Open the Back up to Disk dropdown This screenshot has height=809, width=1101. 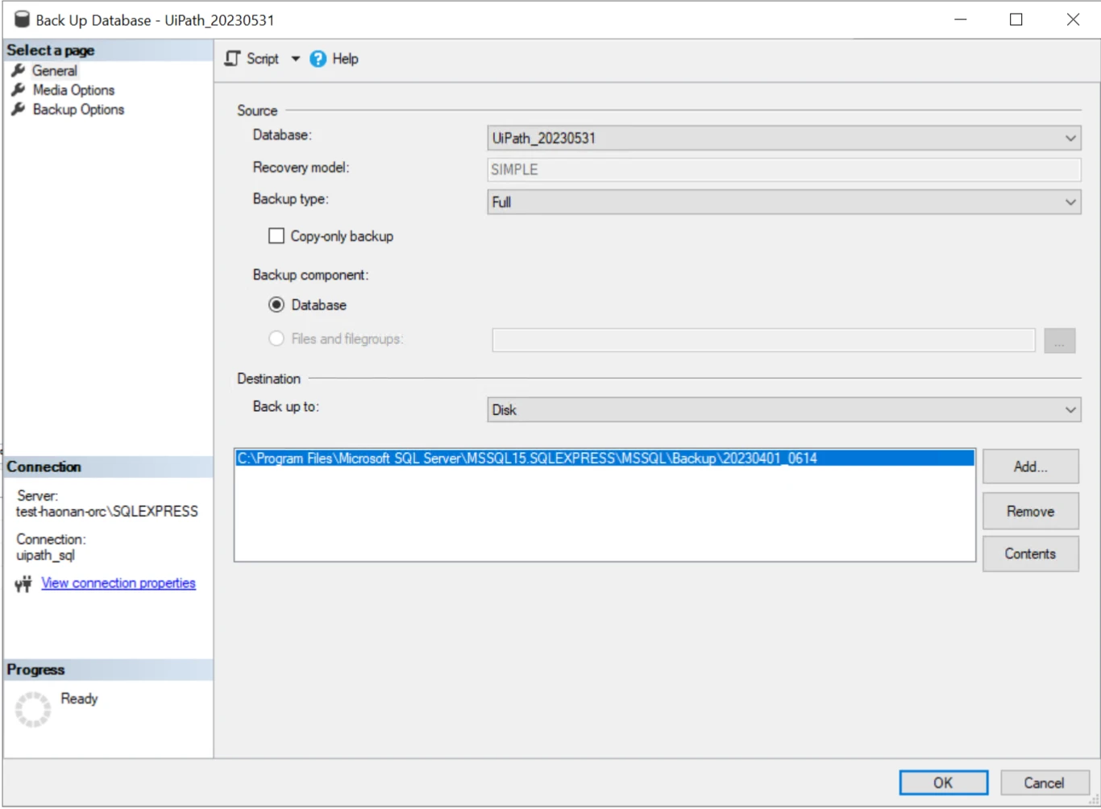click(x=783, y=410)
